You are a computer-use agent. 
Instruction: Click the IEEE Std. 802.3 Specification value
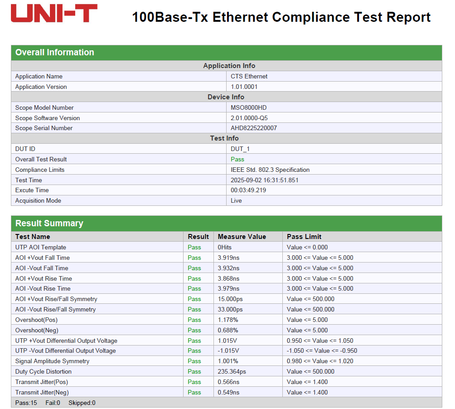[x=270, y=170]
